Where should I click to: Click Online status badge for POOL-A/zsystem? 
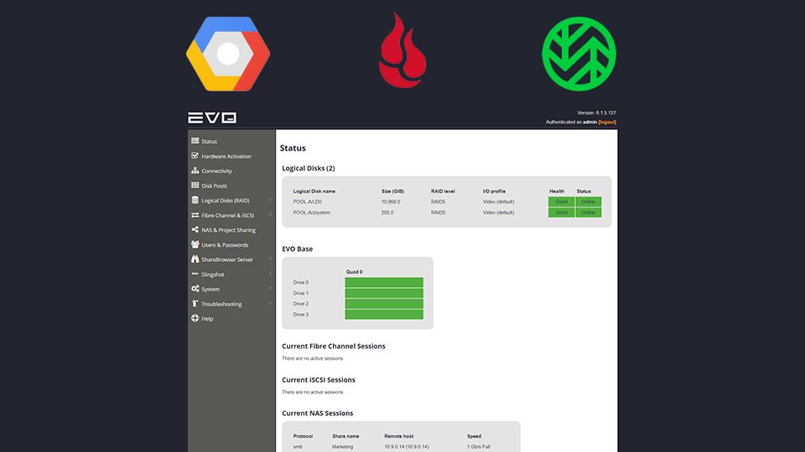click(x=589, y=212)
